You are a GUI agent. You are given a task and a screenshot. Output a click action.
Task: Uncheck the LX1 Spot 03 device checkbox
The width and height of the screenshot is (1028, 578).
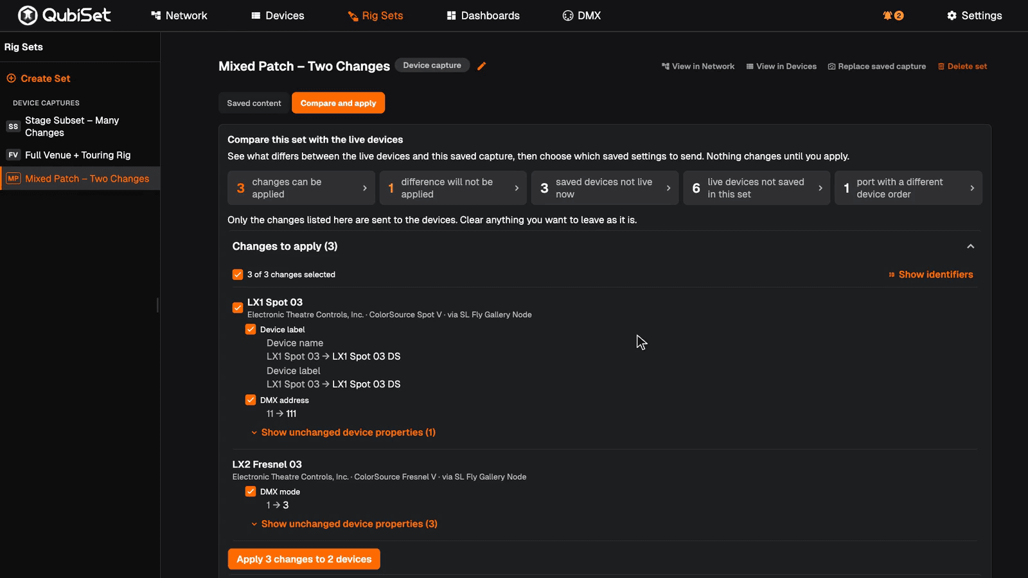pyautogui.click(x=238, y=308)
